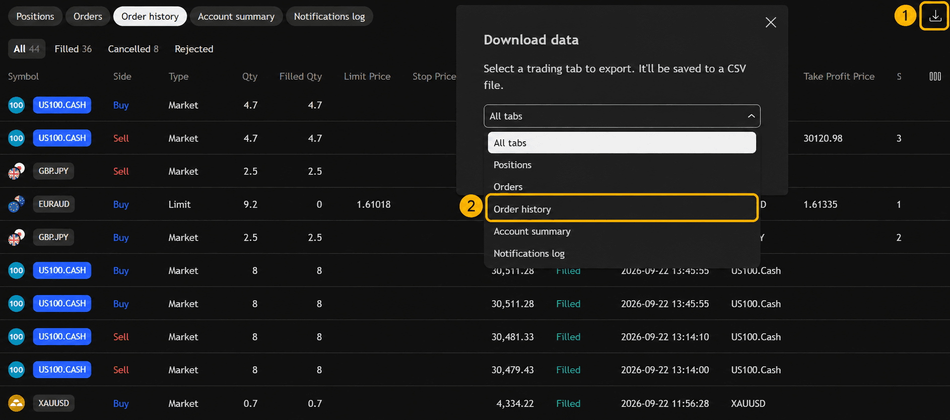Click flag icon in GBP.JPY Sell row
Image resolution: width=950 pixels, height=420 pixels.
16,171
